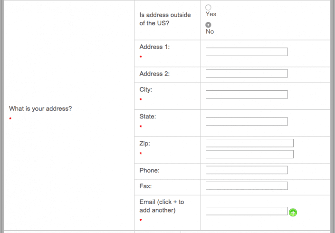Click the "Phone:" field label
Viewport: 335px width, 233px height.
click(149, 170)
